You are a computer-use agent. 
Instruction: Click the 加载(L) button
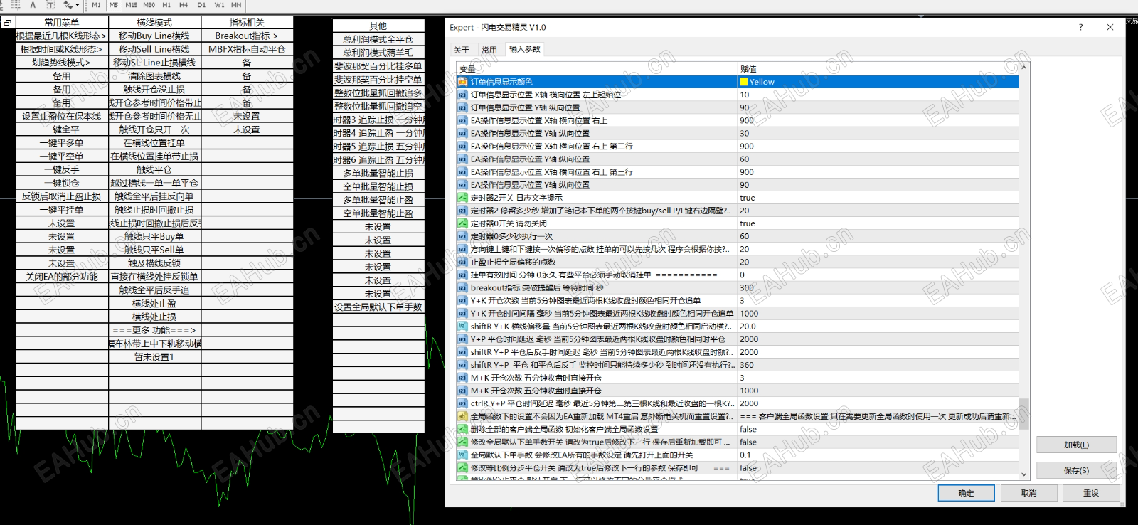pos(1076,445)
